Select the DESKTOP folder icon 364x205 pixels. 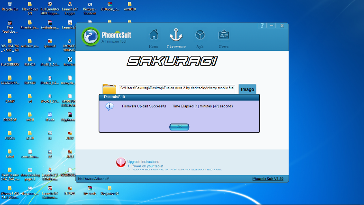pyautogui.click(x=10, y=117)
